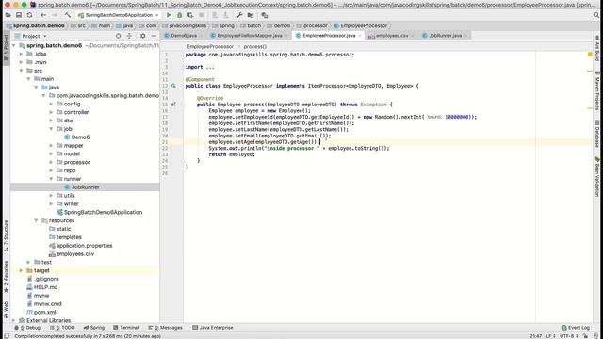This screenshot has height=339, width=603.
Task: Open the Event Log
Action: pyautogui.click(x=576, y=328)
